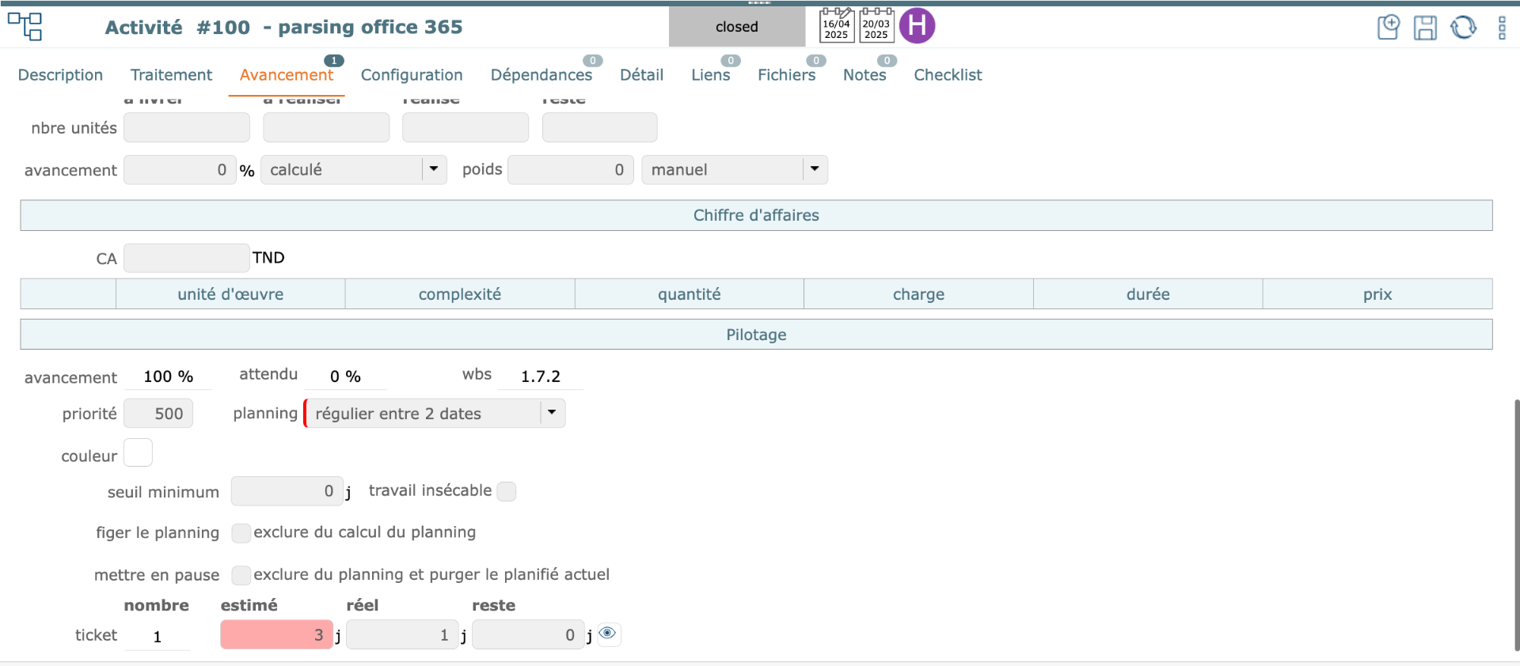Click the 20/03 2025 calendar date icon

click(876, 26)
